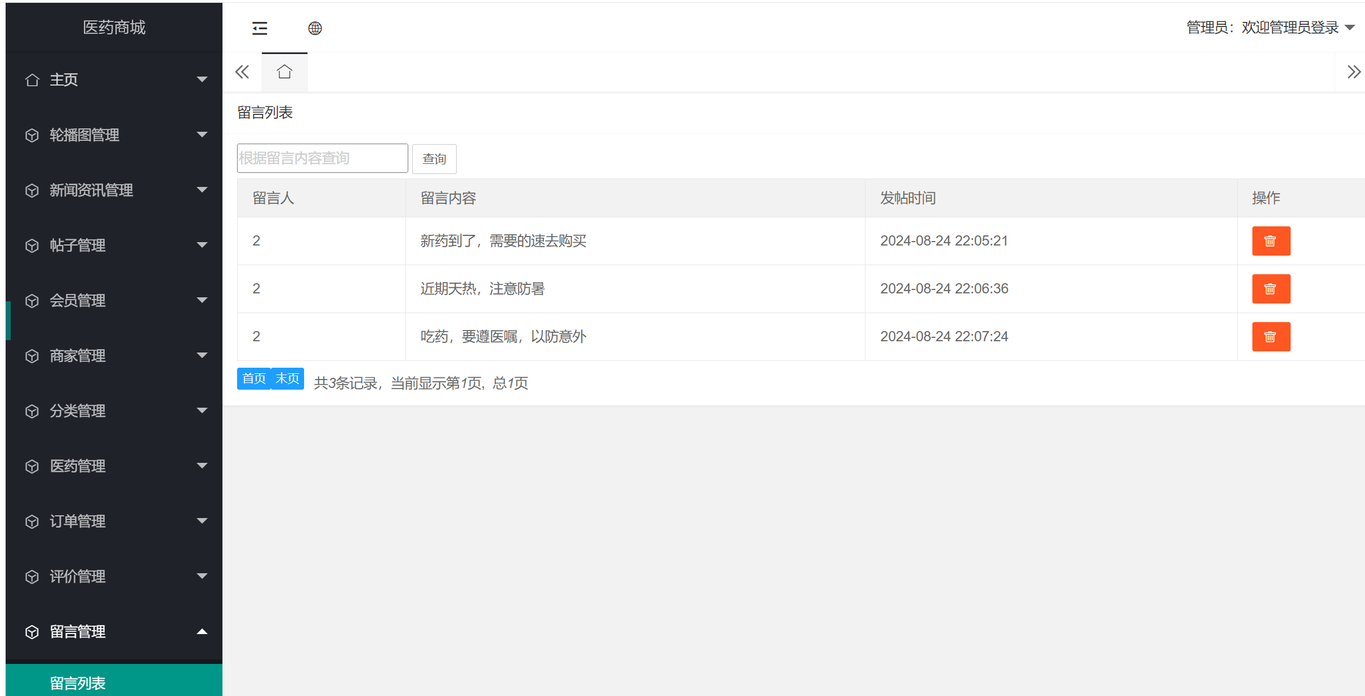
Task: Click the globe language icon
Action: click(x=315, y=28)
